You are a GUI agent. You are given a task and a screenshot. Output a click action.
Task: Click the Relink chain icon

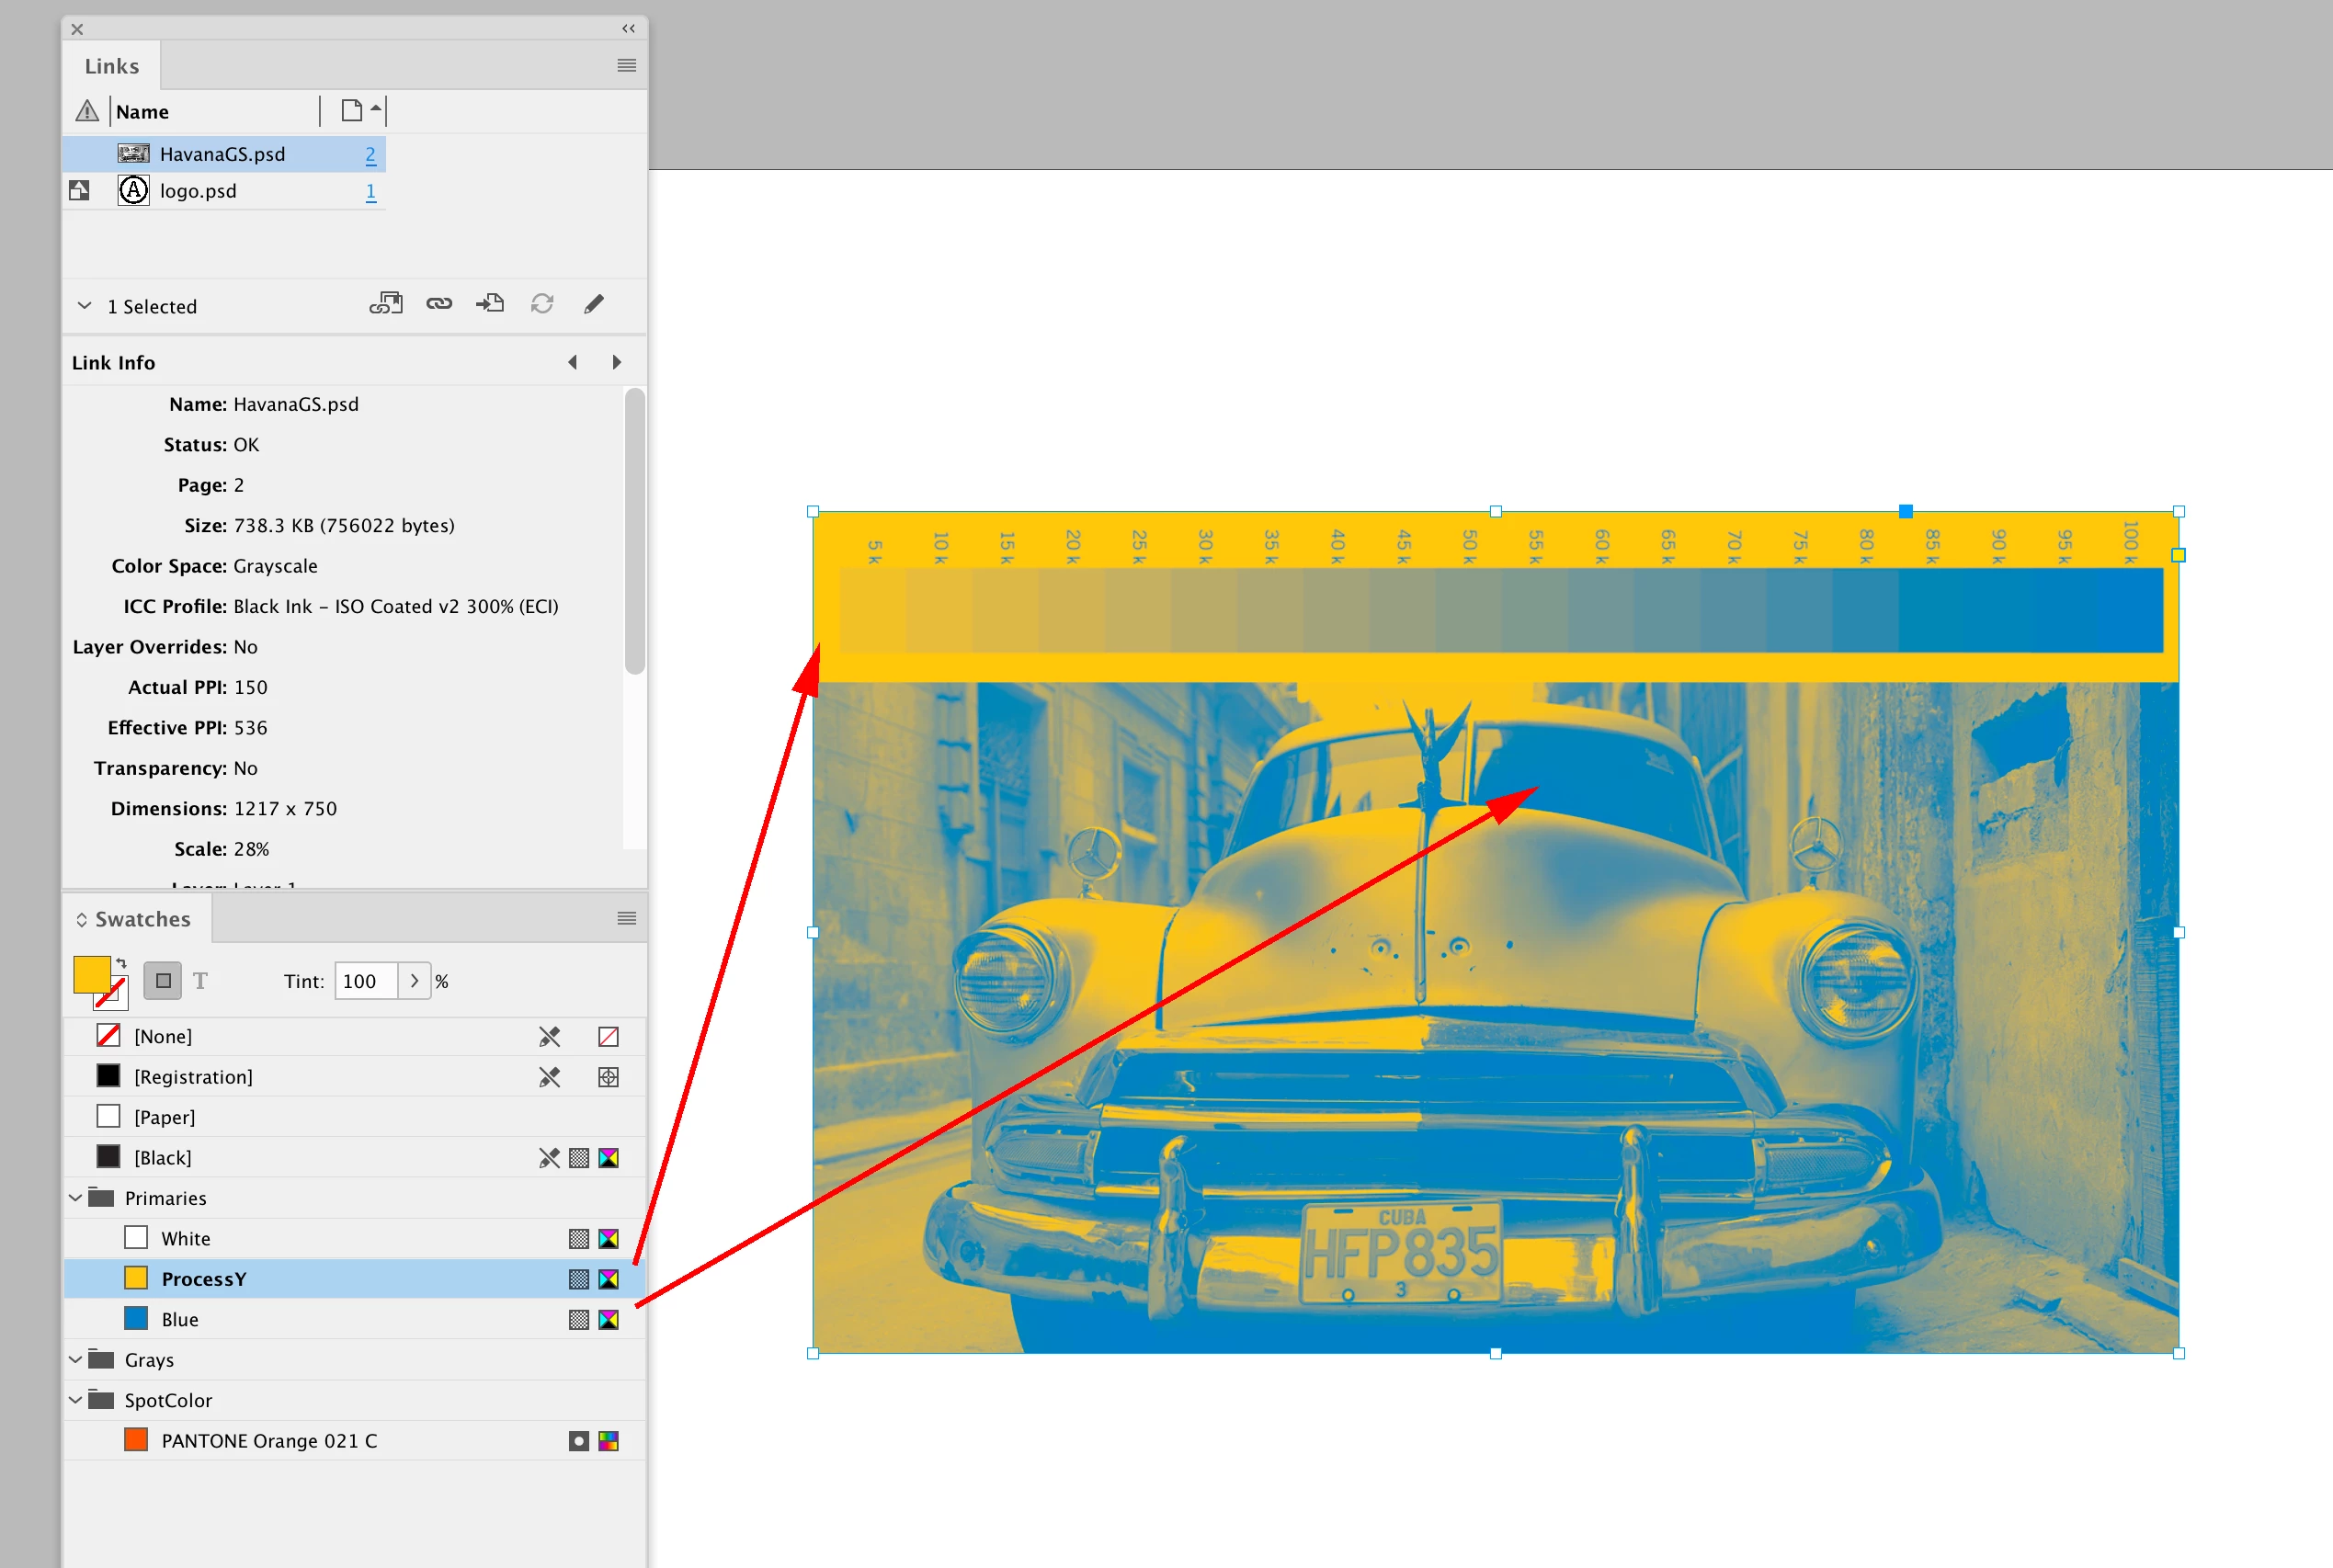click(x=439, y=304)
